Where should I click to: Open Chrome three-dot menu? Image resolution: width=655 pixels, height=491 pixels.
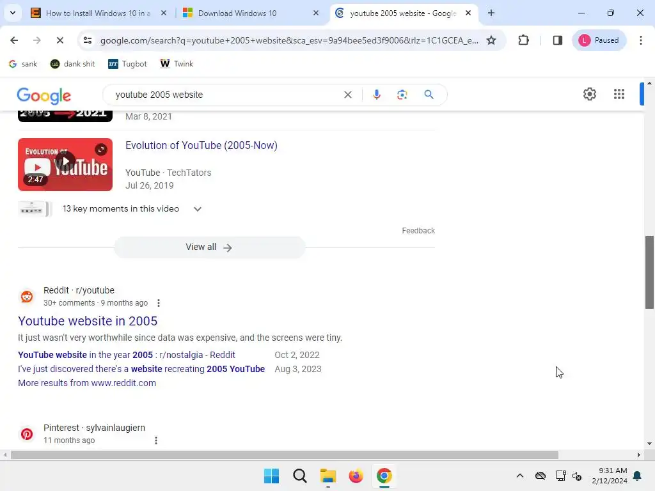tap(640, 40)
